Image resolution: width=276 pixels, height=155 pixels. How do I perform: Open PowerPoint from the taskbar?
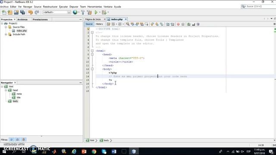click(x=84, y=152)
